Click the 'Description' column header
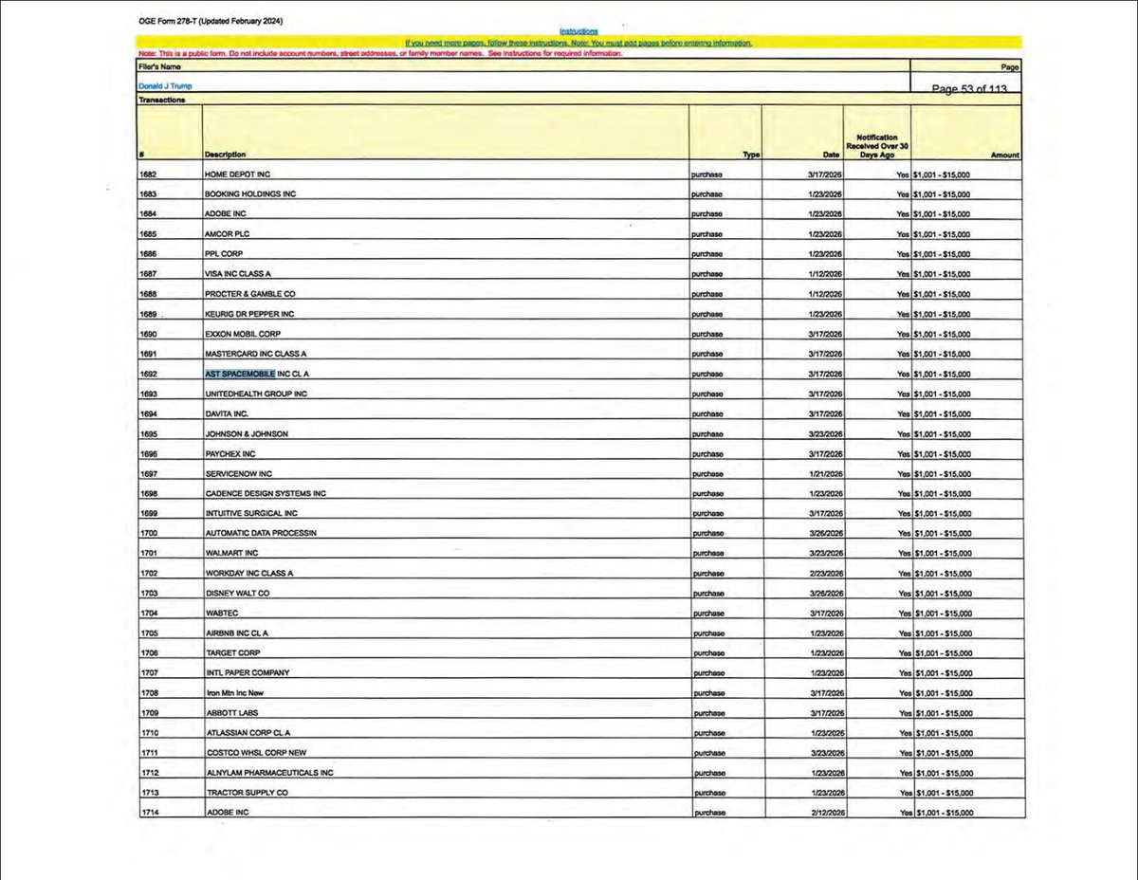The image size is (1138, 880). coord(225,155)
